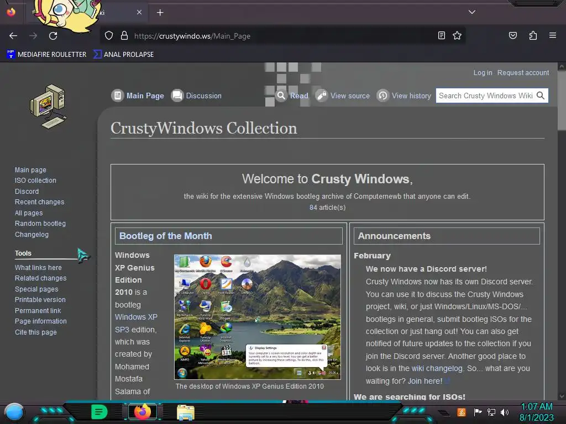Open All pages in sidebar
This screenshot has width=566, height=424.
pyautogui.click(x=29, y=213)
